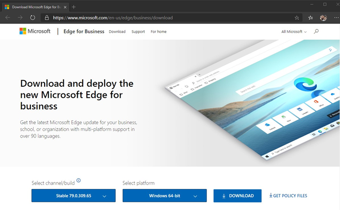Maximize the browser window
This screenshot has width=340, height=210.
[325, 4]
